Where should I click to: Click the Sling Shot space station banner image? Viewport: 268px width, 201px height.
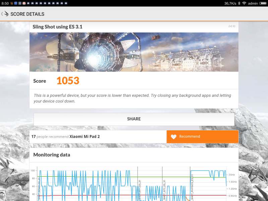[x=134, y=52]
